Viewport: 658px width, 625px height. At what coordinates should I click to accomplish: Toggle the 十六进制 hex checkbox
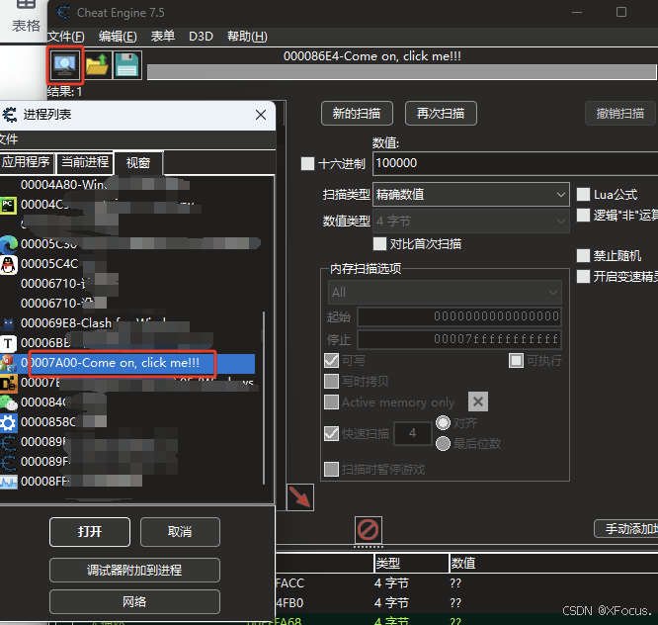coord(307,163)
